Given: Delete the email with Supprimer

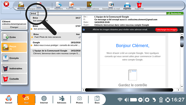Looking at the screenshot, I should [139, 5].
